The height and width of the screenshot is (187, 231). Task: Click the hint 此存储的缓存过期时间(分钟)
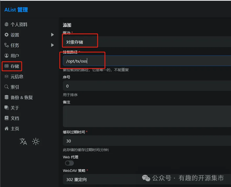[x=86, y=150]
